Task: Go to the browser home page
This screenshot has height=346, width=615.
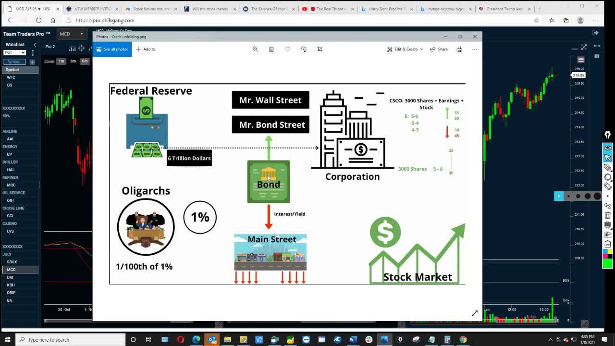Action: pyautogui.click(x=53, y=20)
